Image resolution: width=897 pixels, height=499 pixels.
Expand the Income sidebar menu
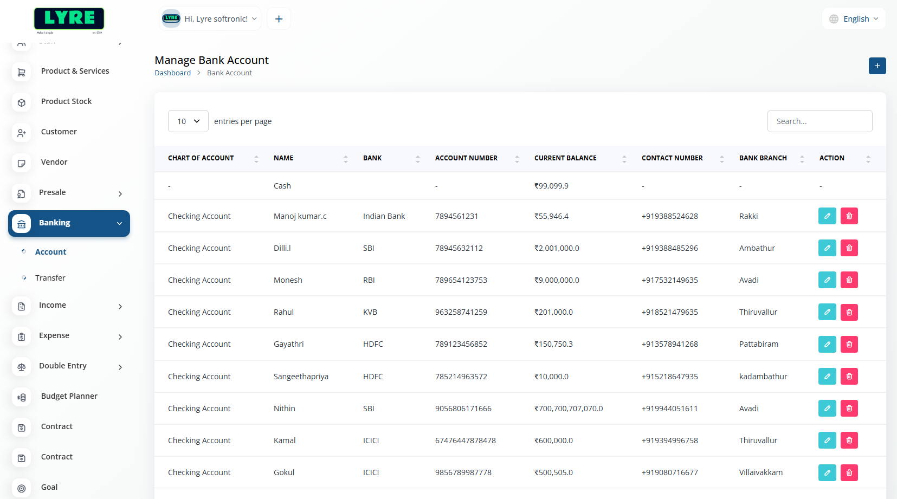(x=69, y=306)
